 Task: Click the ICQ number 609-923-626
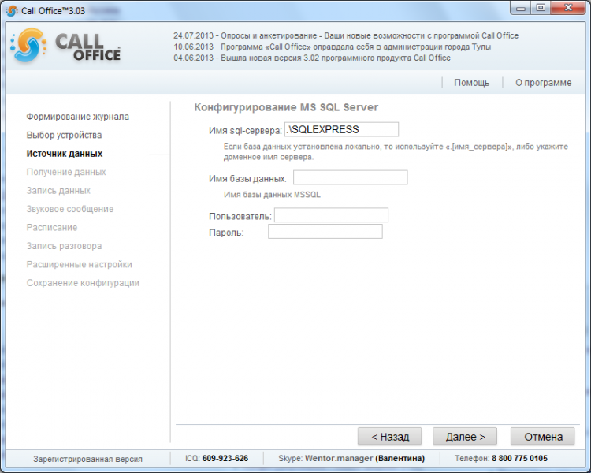point(225,459)
